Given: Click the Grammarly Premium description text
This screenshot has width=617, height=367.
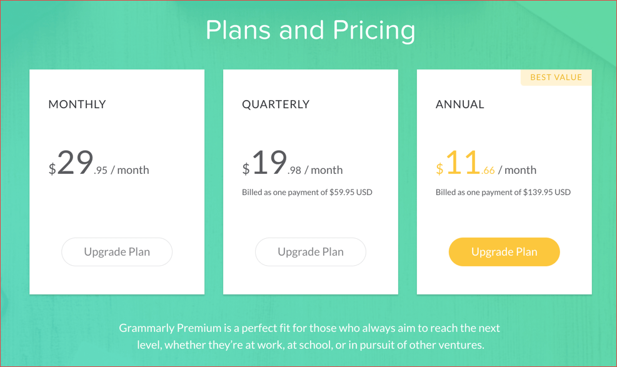Looking at the screenshot, I should tap(309, 335).
